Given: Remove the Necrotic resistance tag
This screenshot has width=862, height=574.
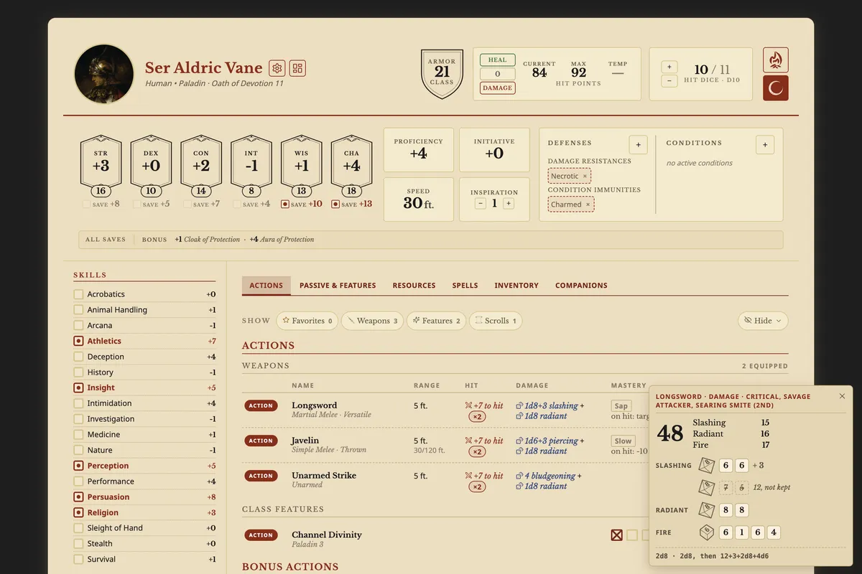Looking at the screenshot, I should coord(585,176).
